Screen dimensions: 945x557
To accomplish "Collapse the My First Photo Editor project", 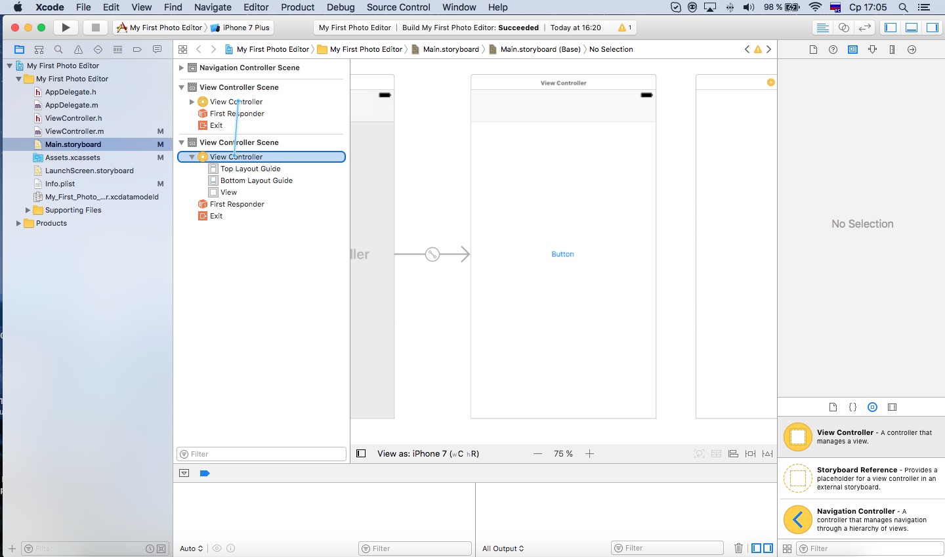I will tap(9, 66).
